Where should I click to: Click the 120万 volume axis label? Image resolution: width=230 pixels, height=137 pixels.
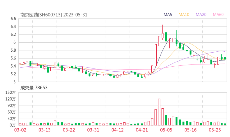pyautogui.click(x=11, y=99)
